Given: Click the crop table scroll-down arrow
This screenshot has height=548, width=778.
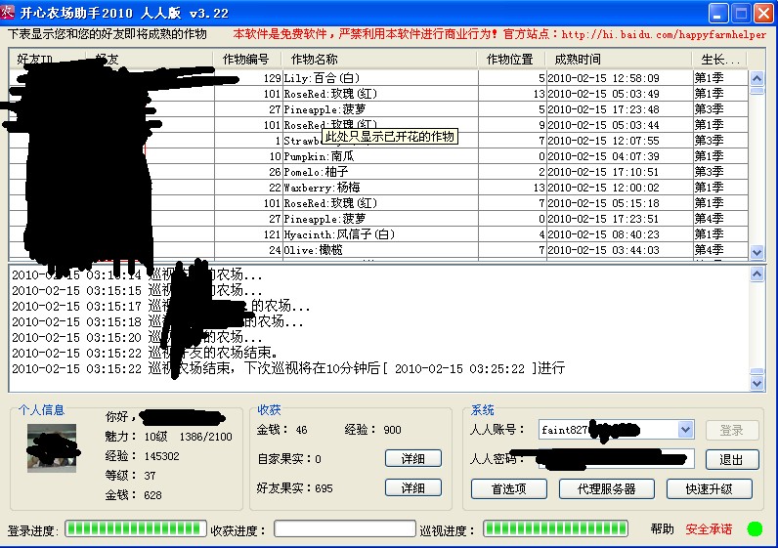Looking at the screenshot, I should pyautogui.click(x=756, y=252).
